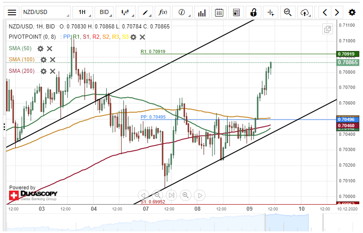This screenshot has width=363, height=233.
Task: Remove the SMA (200) indicator
Action: (53, 71)
